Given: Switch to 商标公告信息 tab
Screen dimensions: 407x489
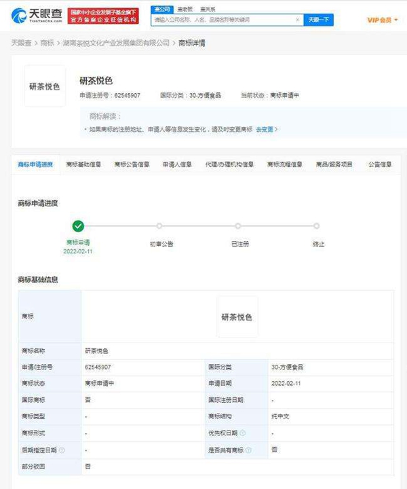Looking at the screenshot, I should point(132,164).
